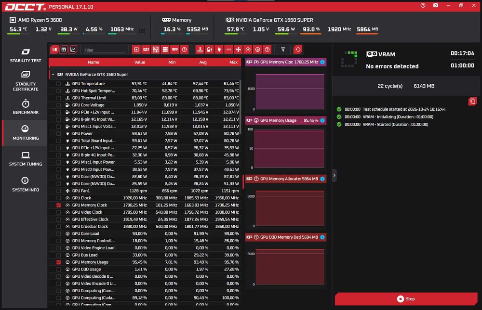The width and height of the screenshot is (482, 310).
Task: Show info for GPU Memory Usage graph
Action: 322,120
